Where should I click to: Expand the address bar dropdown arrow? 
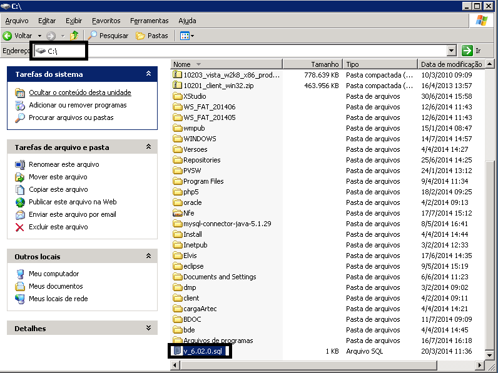(x=452, y=51)
